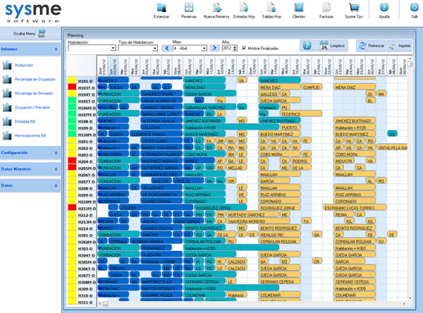Click the HIDALGO REI booking in H301-D
The width and height of the screenshot is (423, 313).
[x=279, y=235]
